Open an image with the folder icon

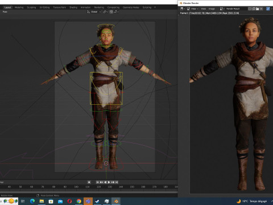[258, 9]
